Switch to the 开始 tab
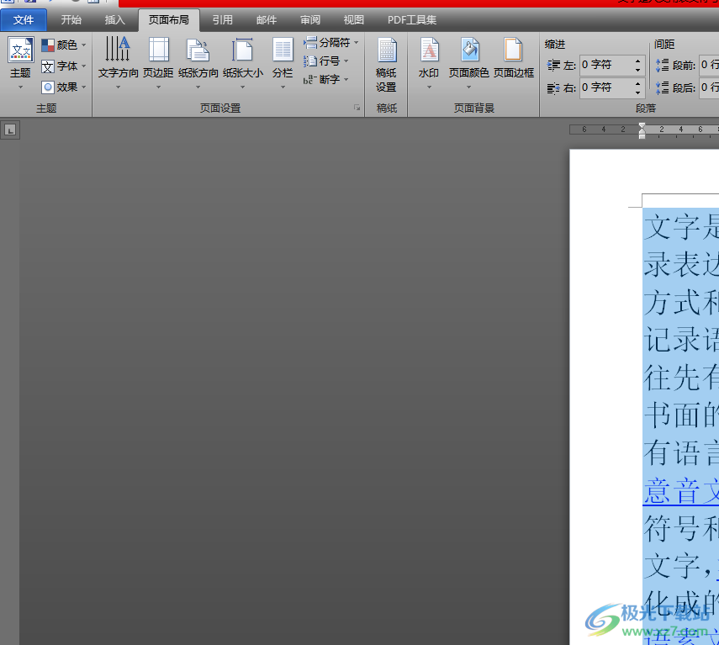This screenshot has width=719, height=645. point(71,19)
